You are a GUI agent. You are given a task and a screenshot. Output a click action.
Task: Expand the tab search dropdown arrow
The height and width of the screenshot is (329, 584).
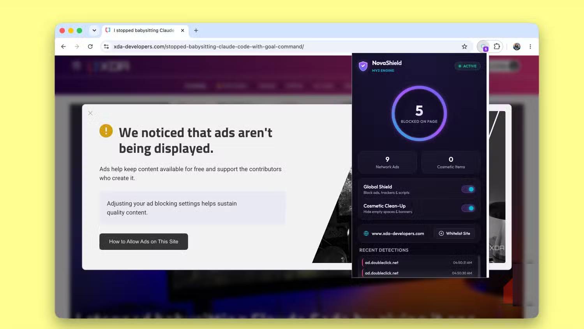coord(94,30)
